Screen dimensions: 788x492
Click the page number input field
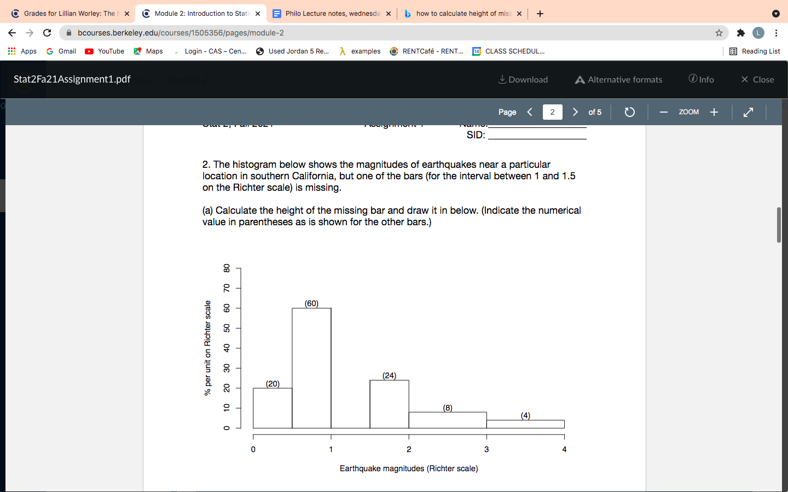tap(552, 112)
